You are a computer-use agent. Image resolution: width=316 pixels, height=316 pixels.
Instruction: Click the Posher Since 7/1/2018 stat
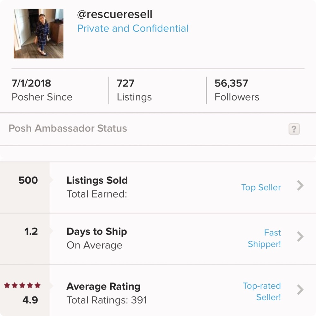42,90
